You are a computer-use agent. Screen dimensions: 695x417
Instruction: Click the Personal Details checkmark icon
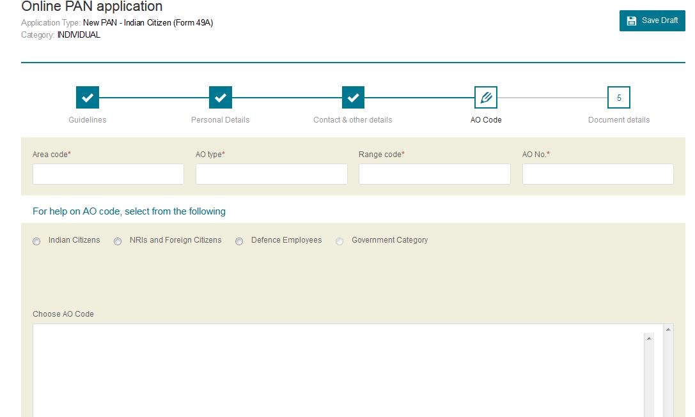pyautogui.click(x=221, y=98)
